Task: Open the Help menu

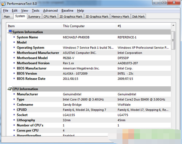Action: 80,11
